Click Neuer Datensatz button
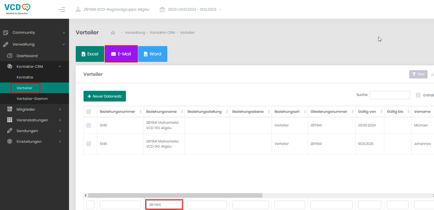Viewport: 434px width, 210px height. (105, 96)
